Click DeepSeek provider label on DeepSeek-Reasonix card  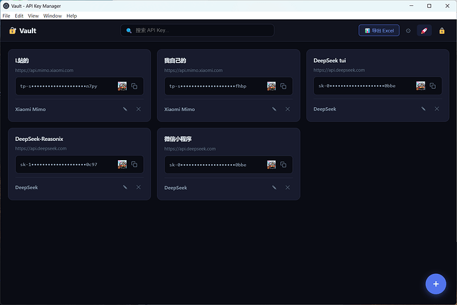(26, 187)
